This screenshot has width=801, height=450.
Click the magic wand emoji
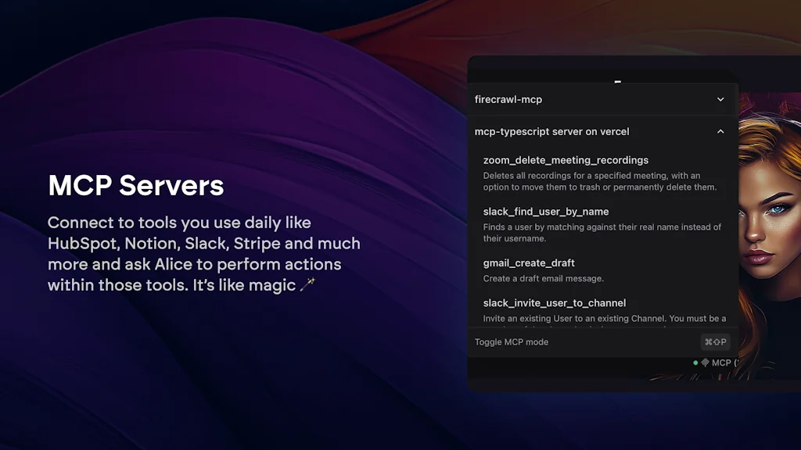click(307, 285)
